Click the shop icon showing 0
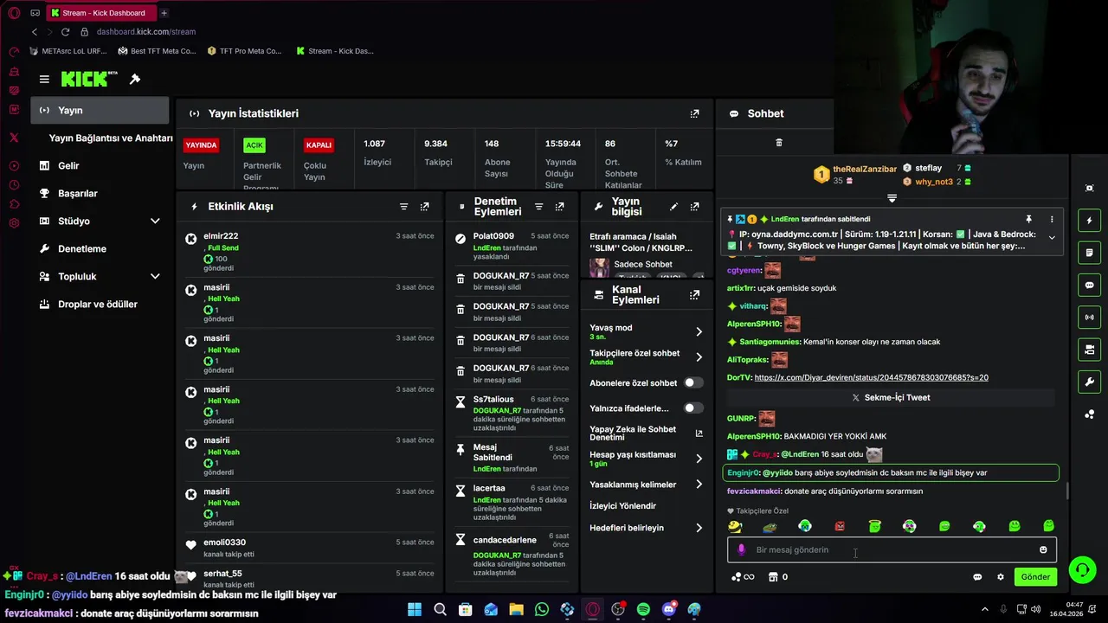The width and height of the screenshot is (1108, 623). click(778, 577)
